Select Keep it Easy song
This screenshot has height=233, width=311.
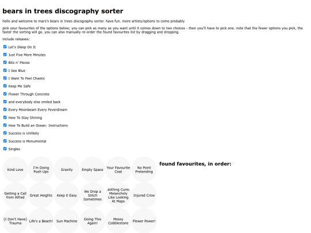pos(67,195)
